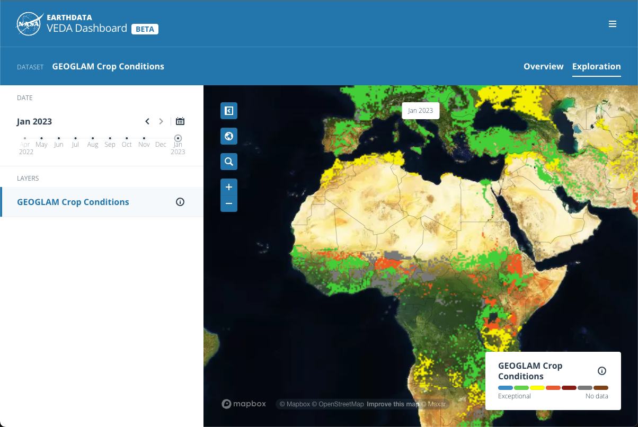Click the NASA meatball logo
This screenshot has height=427, width=638.
point(30,23)
